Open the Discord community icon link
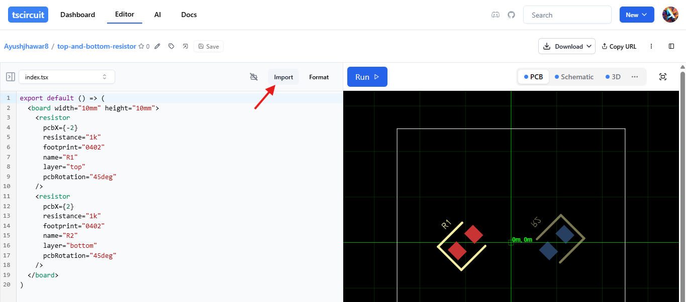Image resolution: width=686 pixels, height=302 pixels. tap(495, 15)
